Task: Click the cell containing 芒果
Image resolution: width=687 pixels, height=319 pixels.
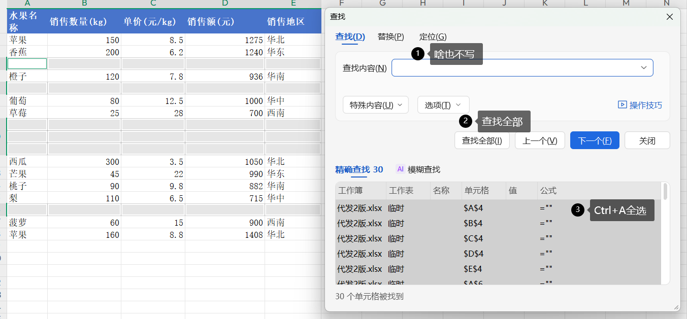Action: pyautogui.click(x=27, y=173)
